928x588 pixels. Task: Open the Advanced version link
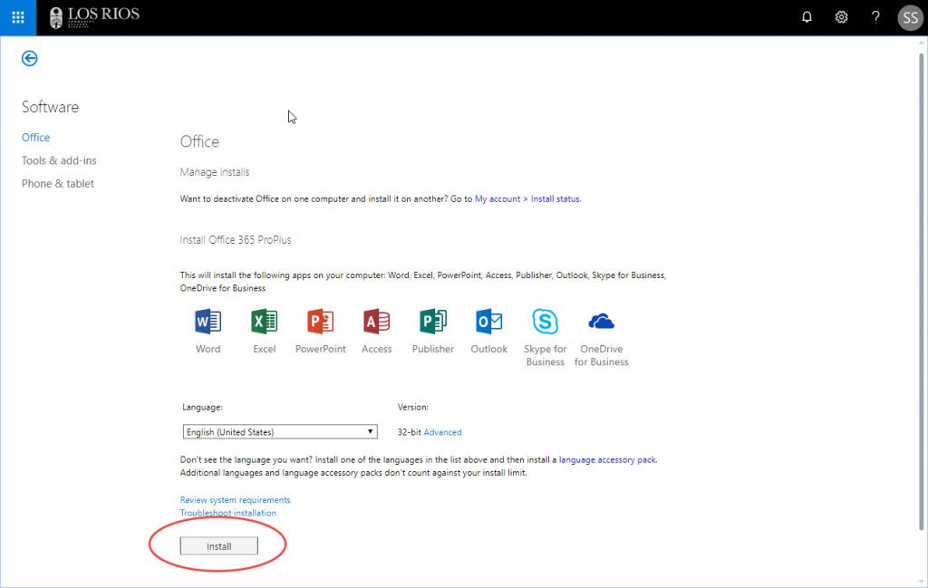click(442, 432)
